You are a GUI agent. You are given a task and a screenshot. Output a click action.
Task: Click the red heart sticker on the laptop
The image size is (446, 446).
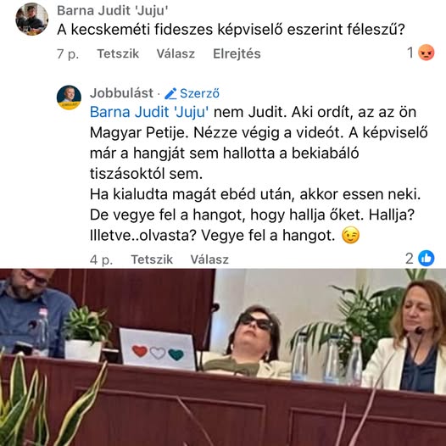[x=140, y=351]
